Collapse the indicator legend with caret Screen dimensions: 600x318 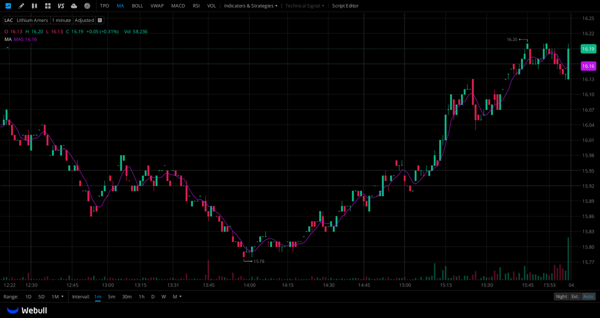coord(7,47)
